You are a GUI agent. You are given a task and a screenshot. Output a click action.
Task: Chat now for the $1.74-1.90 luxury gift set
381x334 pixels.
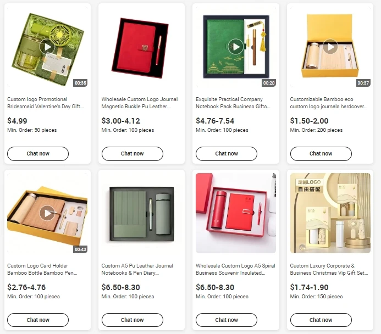321,320
